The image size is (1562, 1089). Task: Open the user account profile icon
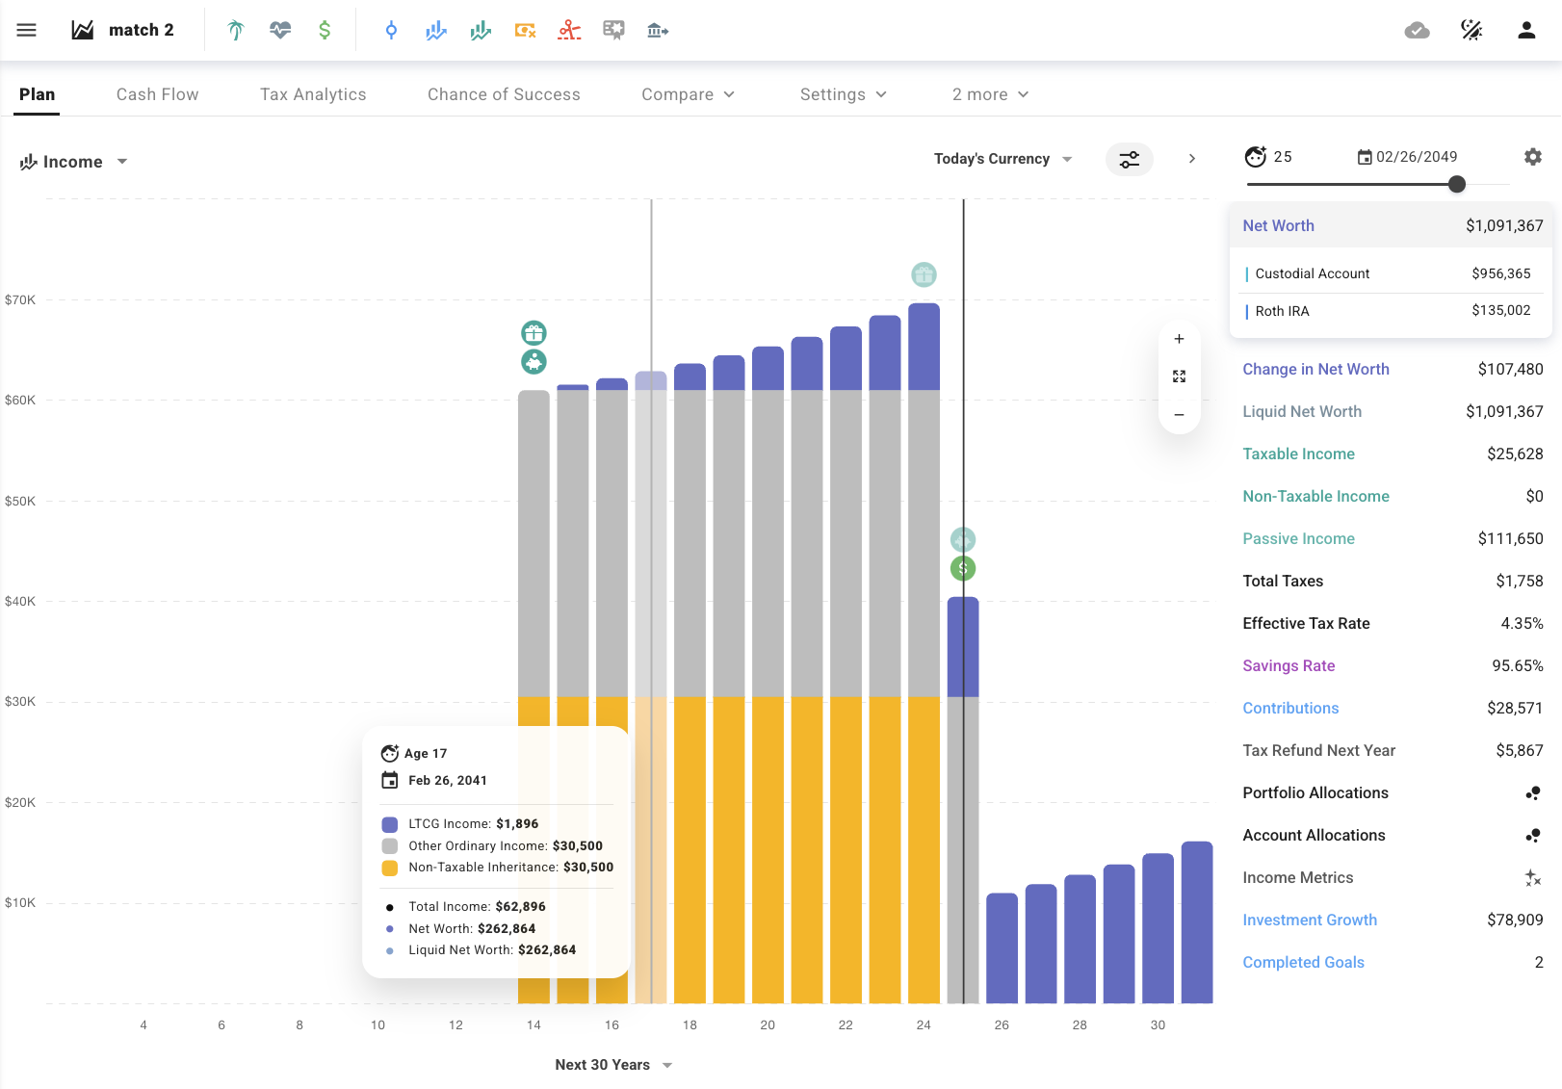[1526, 30]
